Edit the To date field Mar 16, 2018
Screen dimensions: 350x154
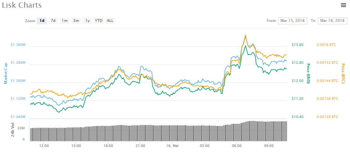coord(332,21)
